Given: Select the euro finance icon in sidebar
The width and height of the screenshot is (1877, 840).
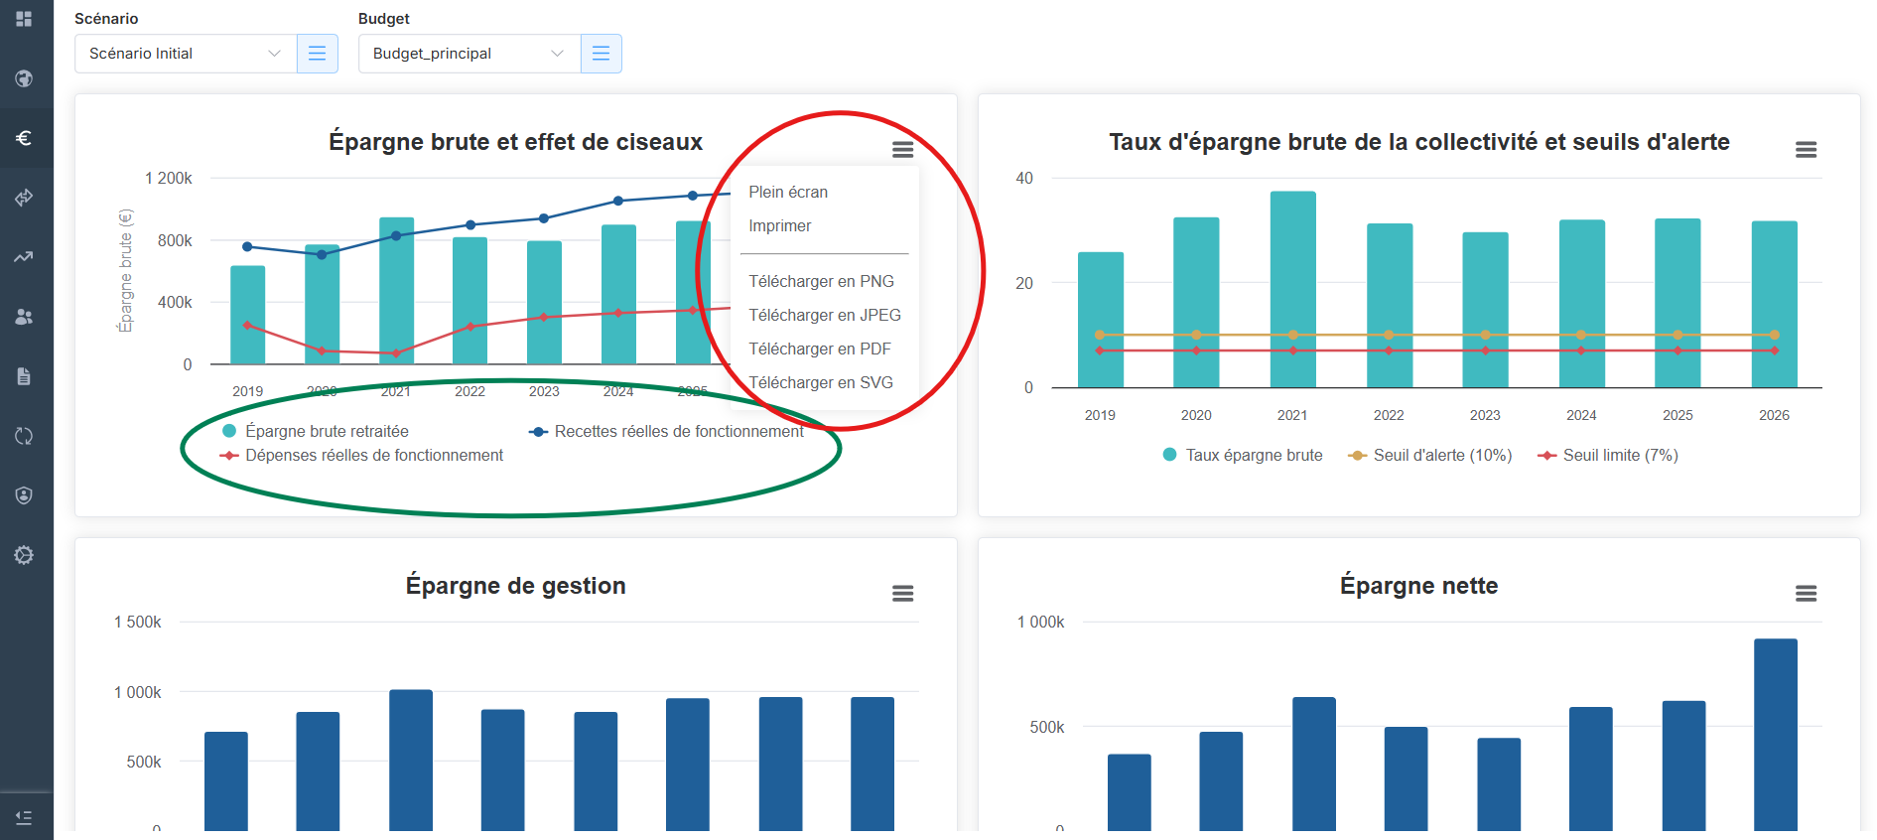Looking at the screenshot, I should click(x=24, y=138).
